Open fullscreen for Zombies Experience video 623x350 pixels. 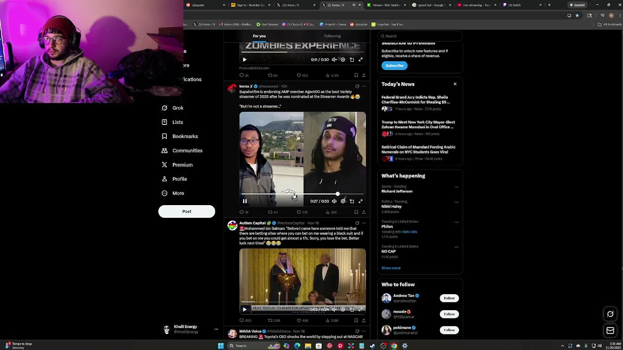coord(361,59)
